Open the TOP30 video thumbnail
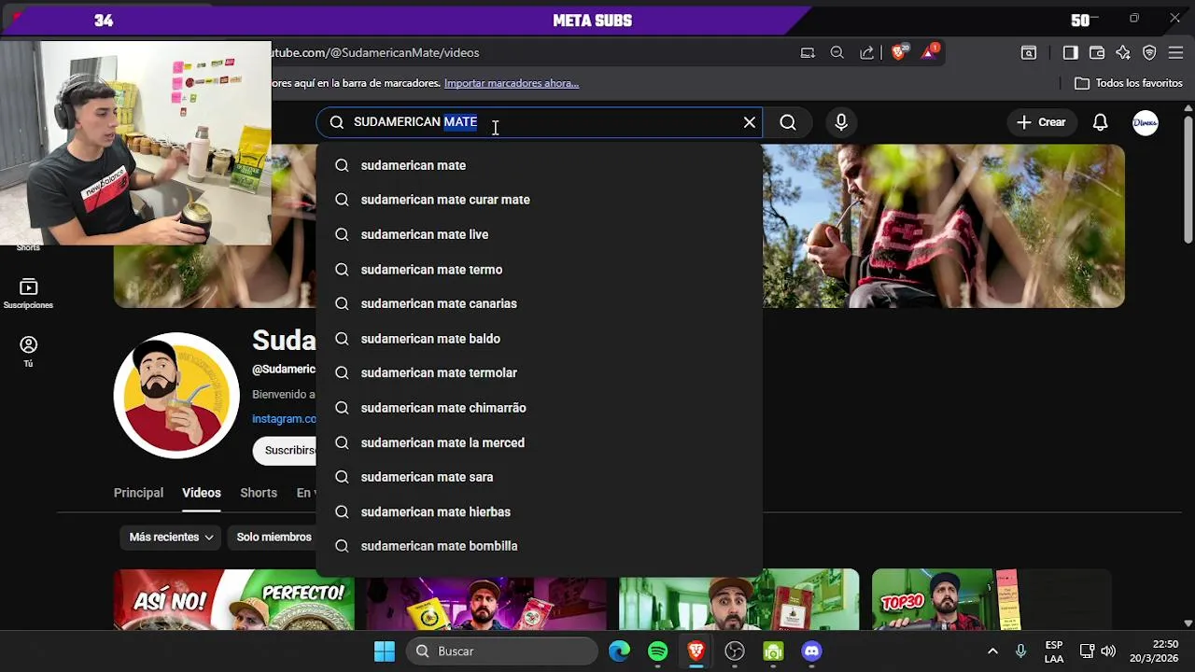1195x672 pixels. (x=991, y=599)
